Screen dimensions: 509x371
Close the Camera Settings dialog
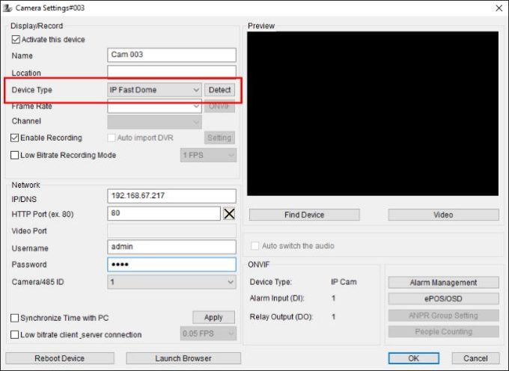click(499, 7)
